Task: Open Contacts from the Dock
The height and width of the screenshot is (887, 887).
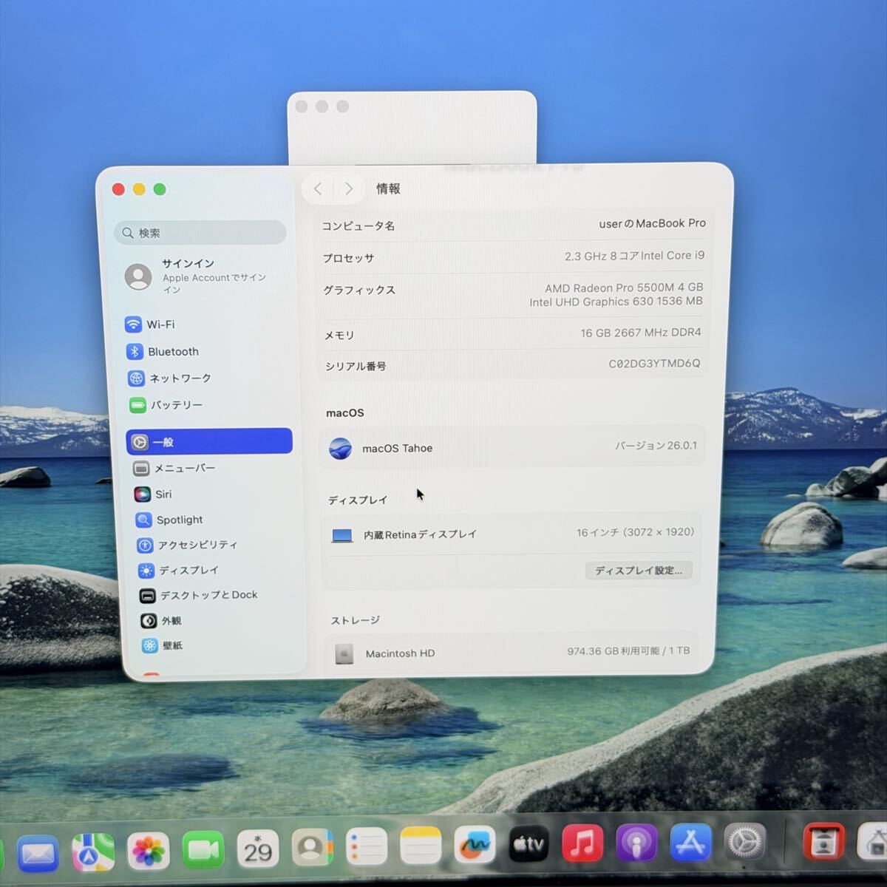Action: (312, 848)
